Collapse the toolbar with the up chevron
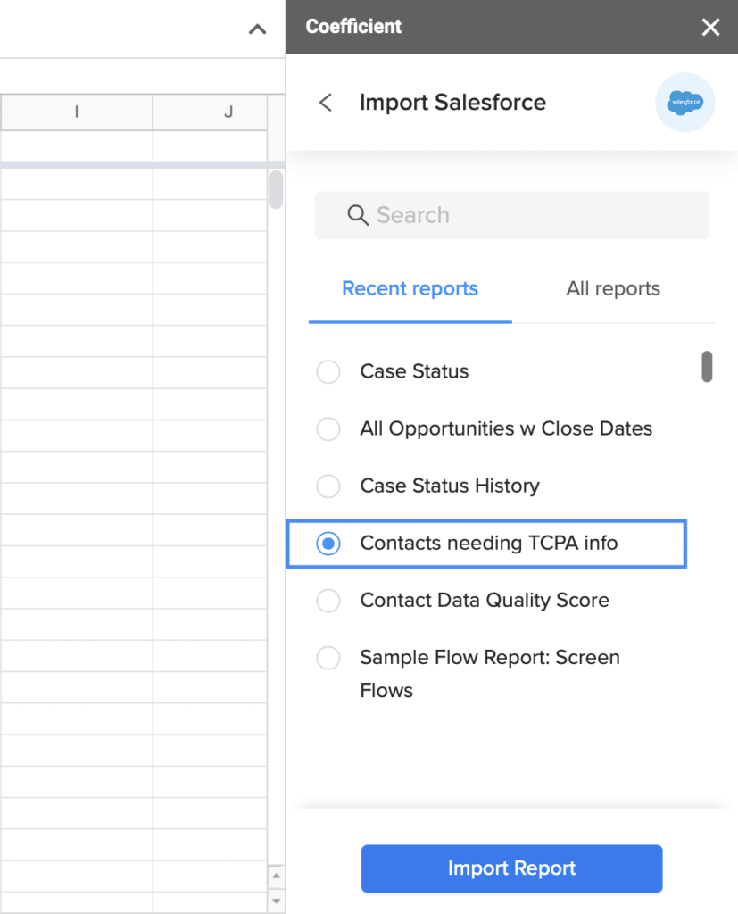 click(258, 29)
